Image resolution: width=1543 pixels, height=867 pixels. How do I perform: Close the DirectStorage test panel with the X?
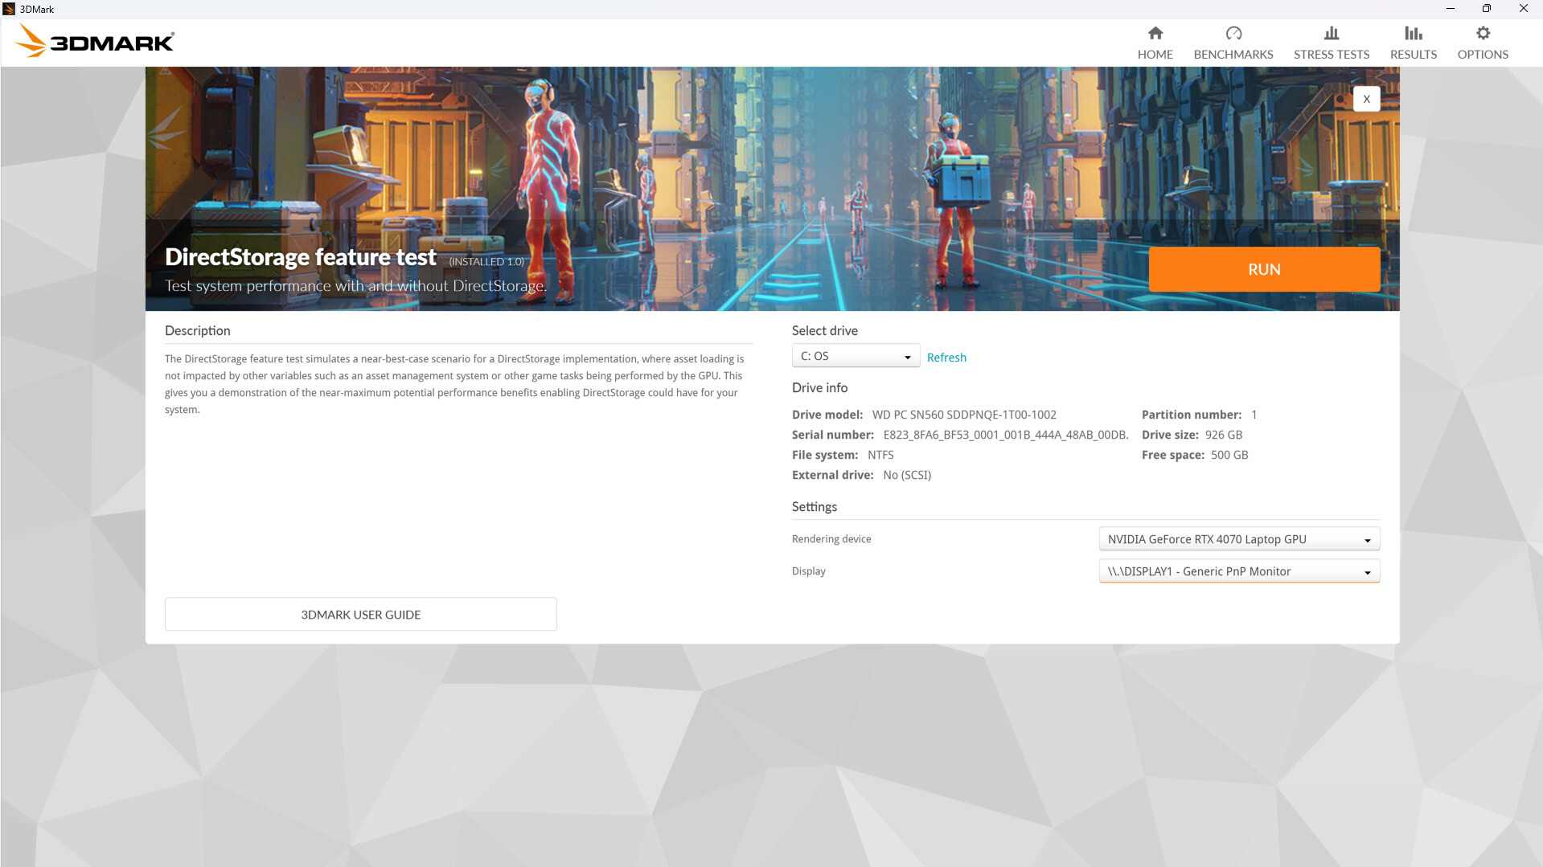(x=1366, y=98)
